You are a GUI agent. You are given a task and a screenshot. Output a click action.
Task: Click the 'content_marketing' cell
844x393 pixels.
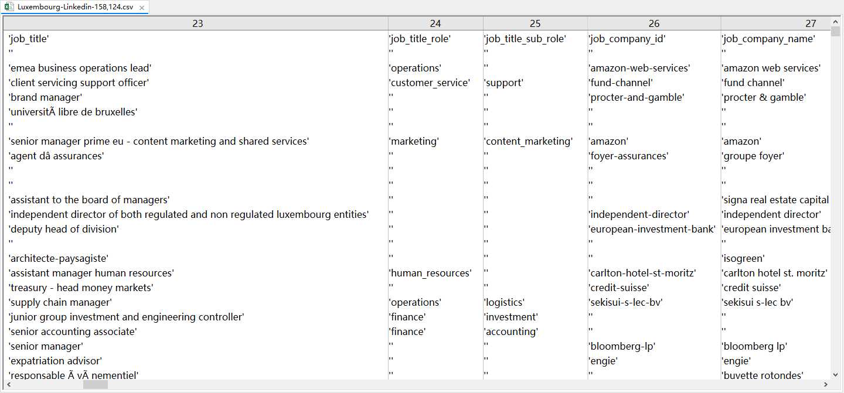click(535, 141)
